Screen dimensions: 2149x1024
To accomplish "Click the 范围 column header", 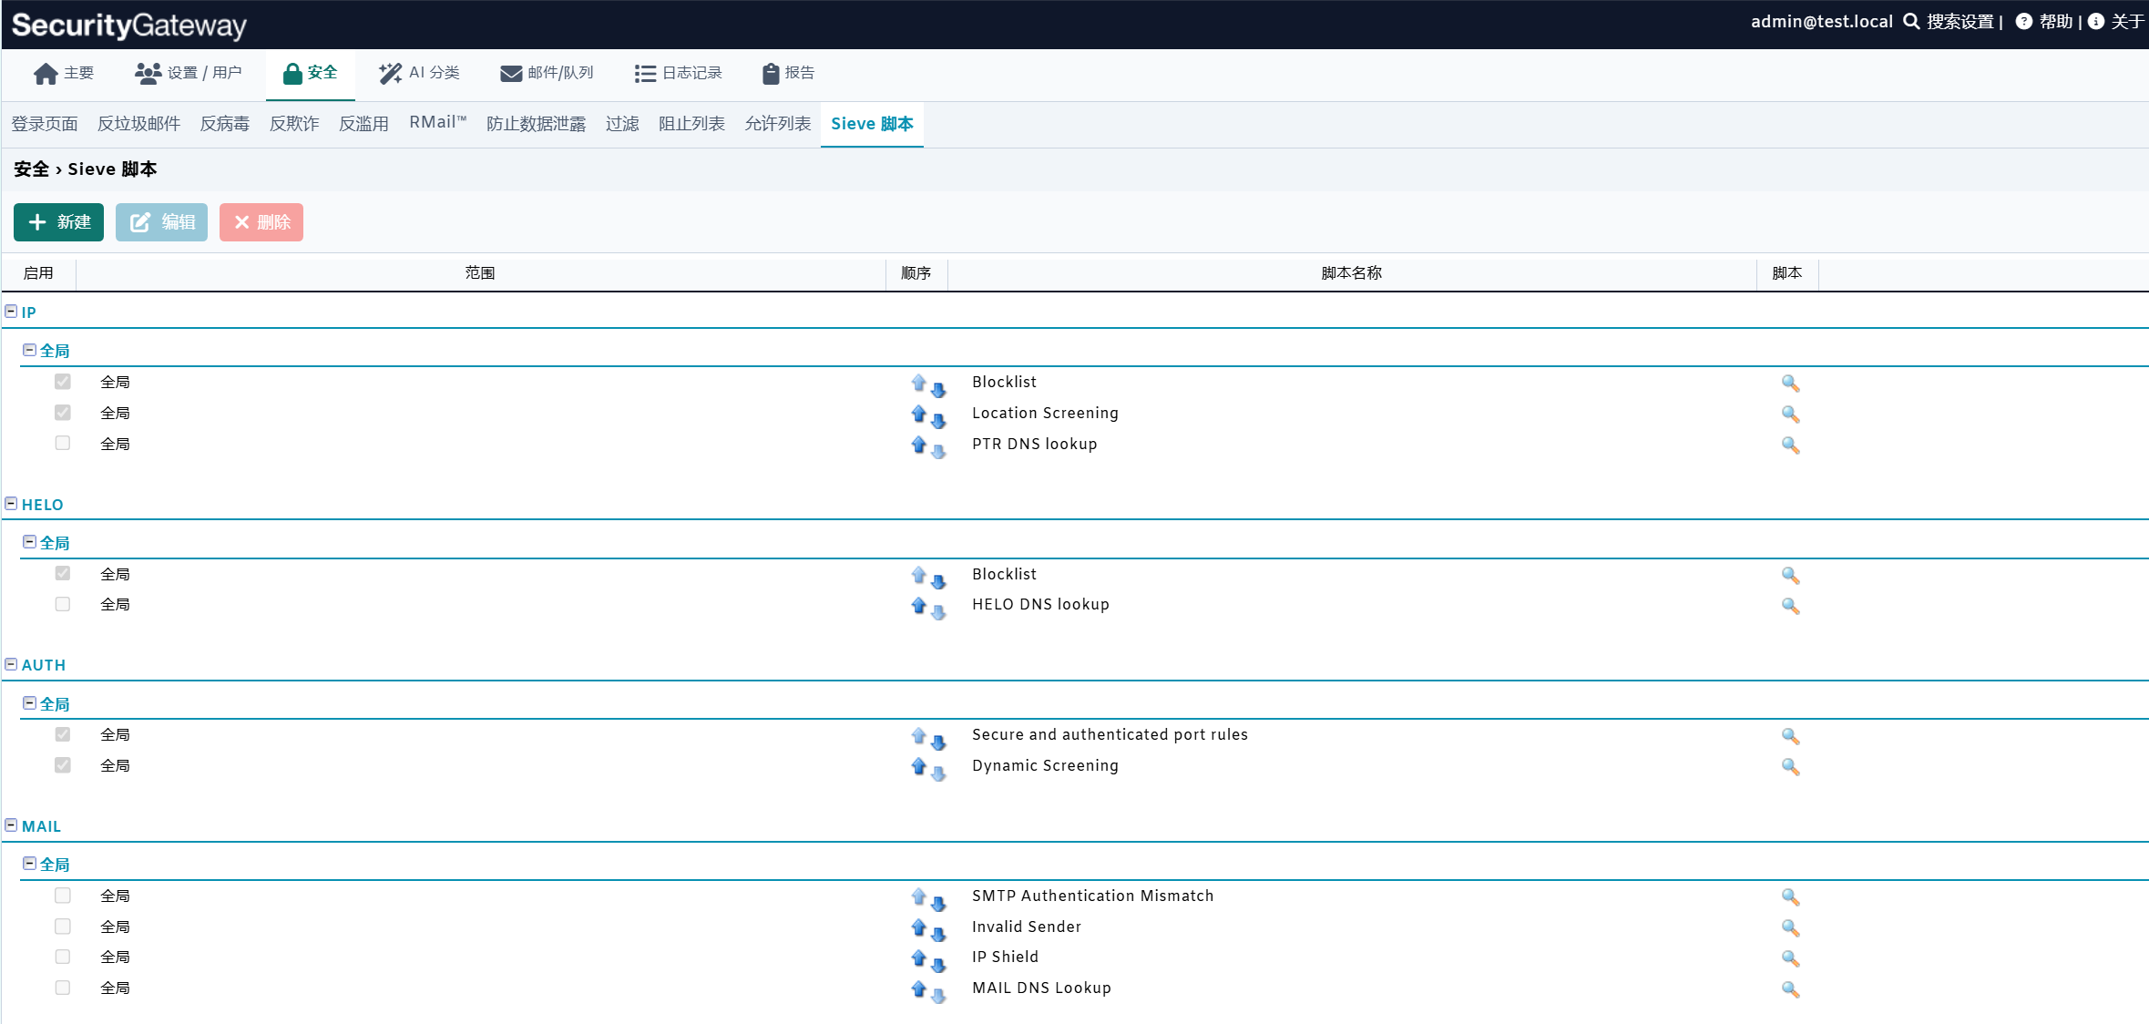I will coord(480,273).
